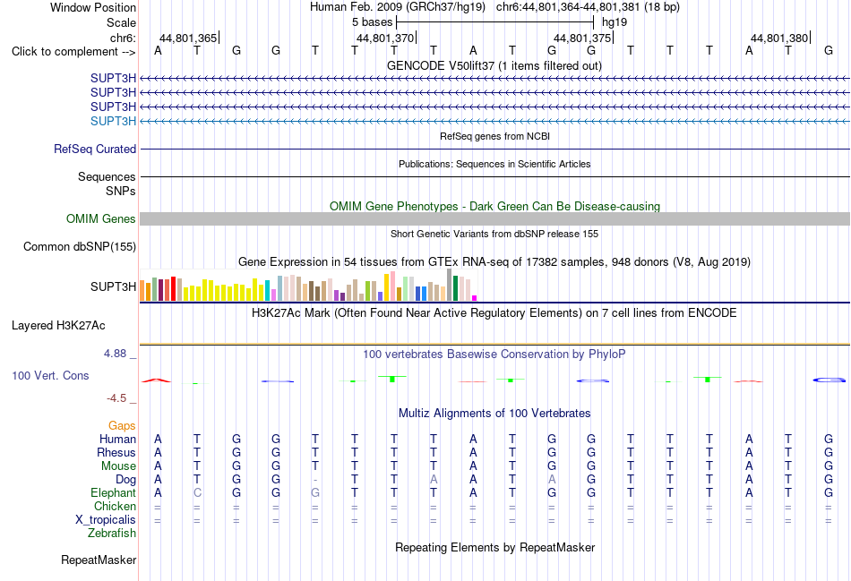
Task: Click the red conservation hump at first base
Action: [156, 380]
